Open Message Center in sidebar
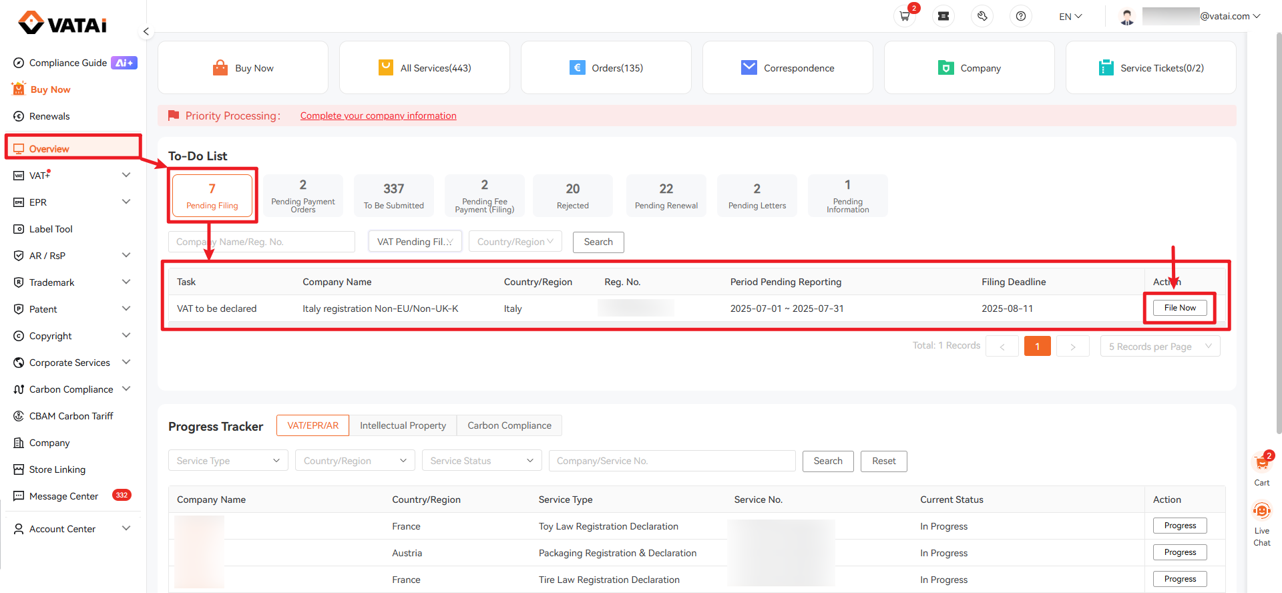The width and height of the screenshot is (1282, 593). (x=63, y=496)
